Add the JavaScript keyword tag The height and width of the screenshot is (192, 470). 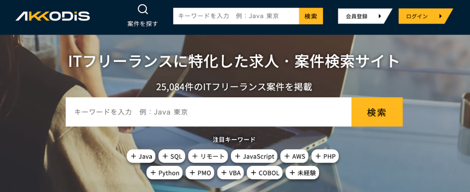[x=254, y=156]
